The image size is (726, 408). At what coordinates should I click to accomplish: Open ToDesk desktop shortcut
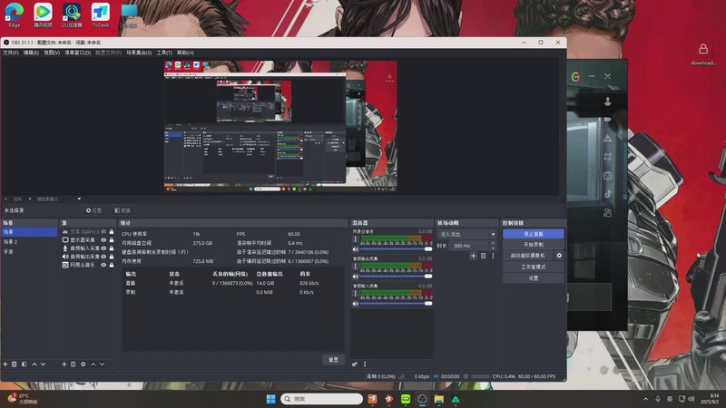[101, 15]
